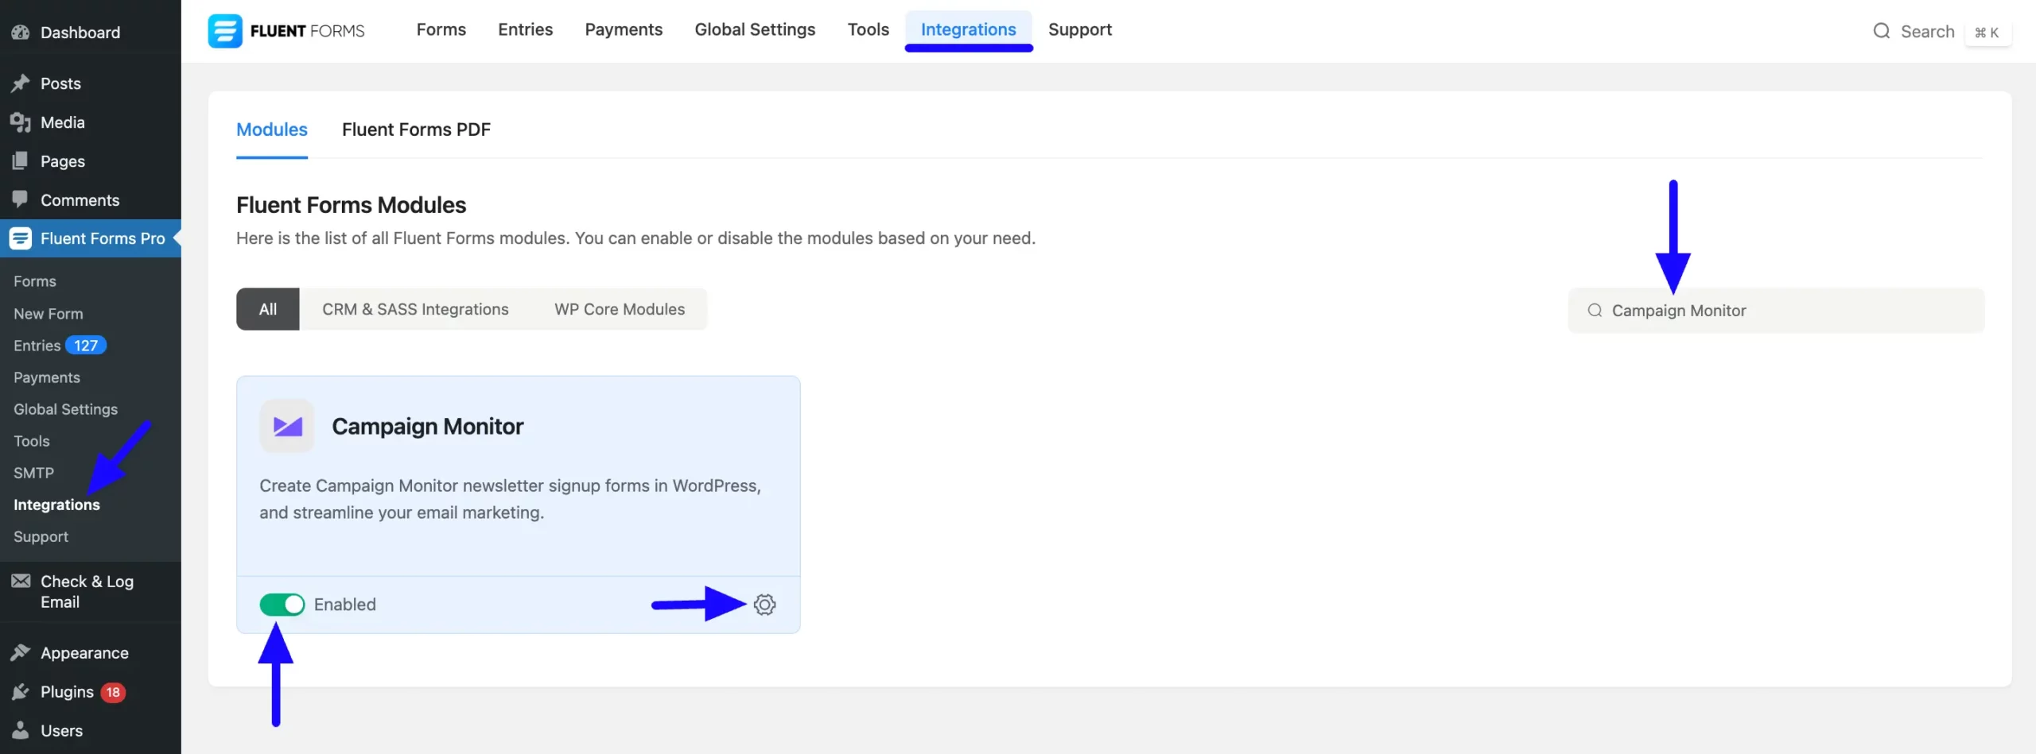This screenshot has height=754, width=2036.
Task: Open Global Settings in sidebar submenu
Action: pos(66,409)
